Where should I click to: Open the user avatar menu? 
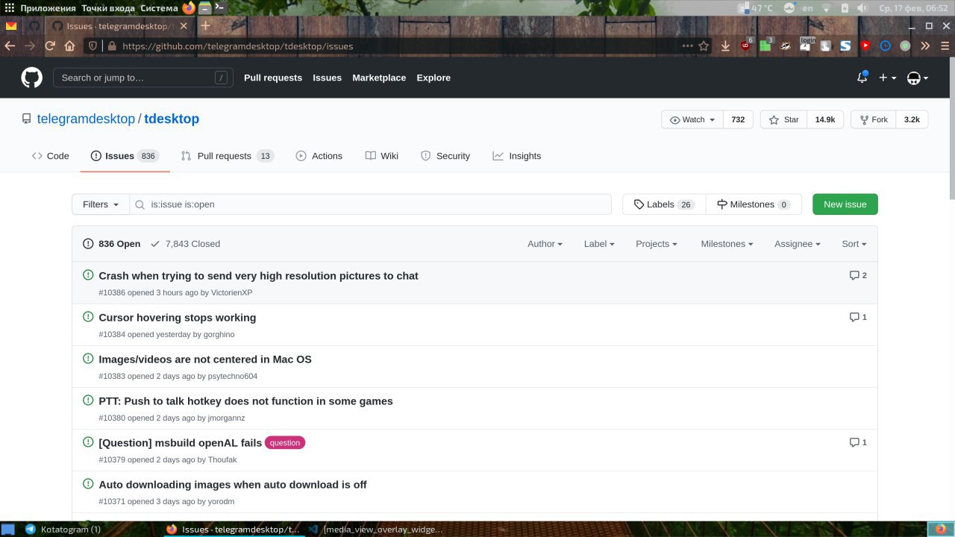tap(917, 78)
